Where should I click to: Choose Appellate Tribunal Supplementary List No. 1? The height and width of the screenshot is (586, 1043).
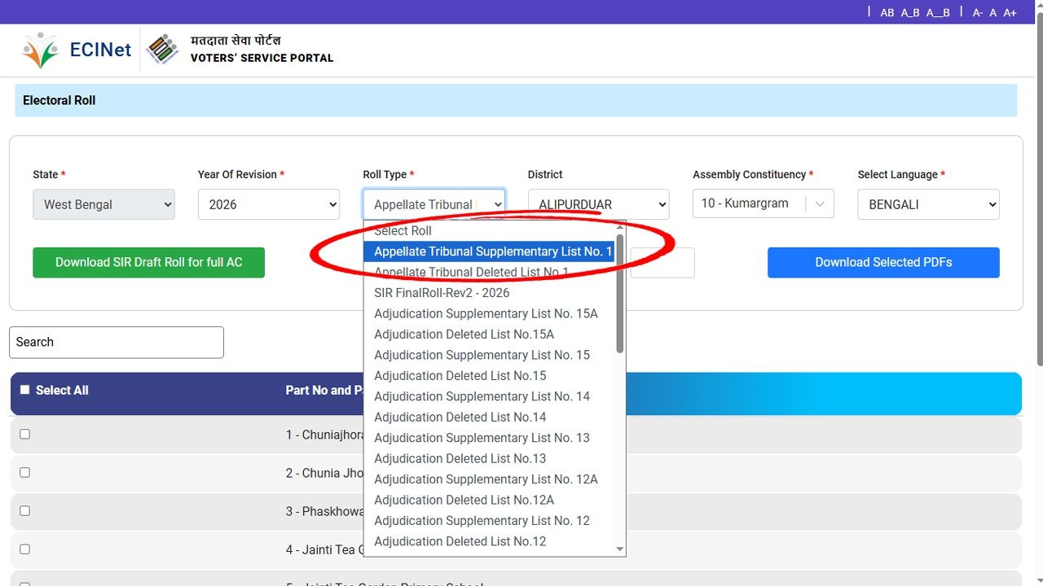coord(492,251)
